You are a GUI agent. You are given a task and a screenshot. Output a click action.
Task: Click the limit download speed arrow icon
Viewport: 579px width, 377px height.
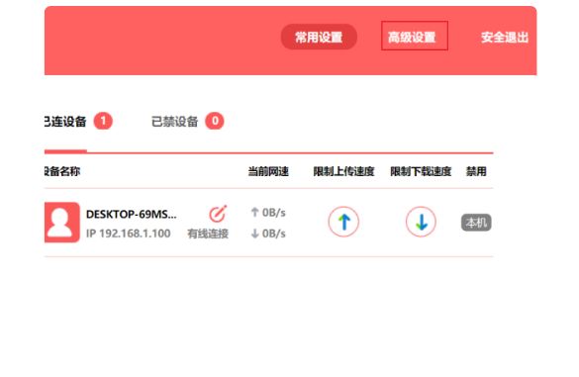[421, 222]
